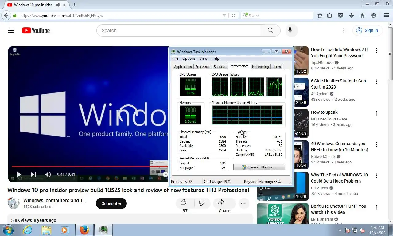
Task: Open options for How To Log Into Windows 7
Action: pyautogui.click(x=377, y=50)
